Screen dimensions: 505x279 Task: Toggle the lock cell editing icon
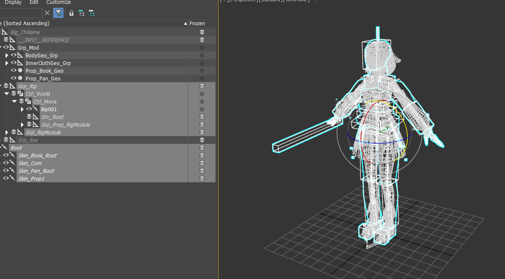[71, 13]
